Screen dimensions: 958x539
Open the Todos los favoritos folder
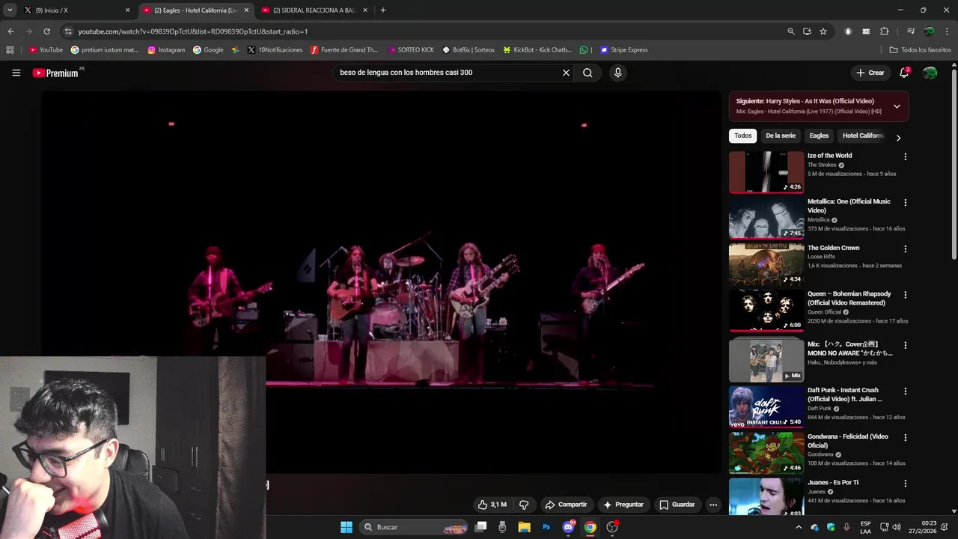(920, 50)
